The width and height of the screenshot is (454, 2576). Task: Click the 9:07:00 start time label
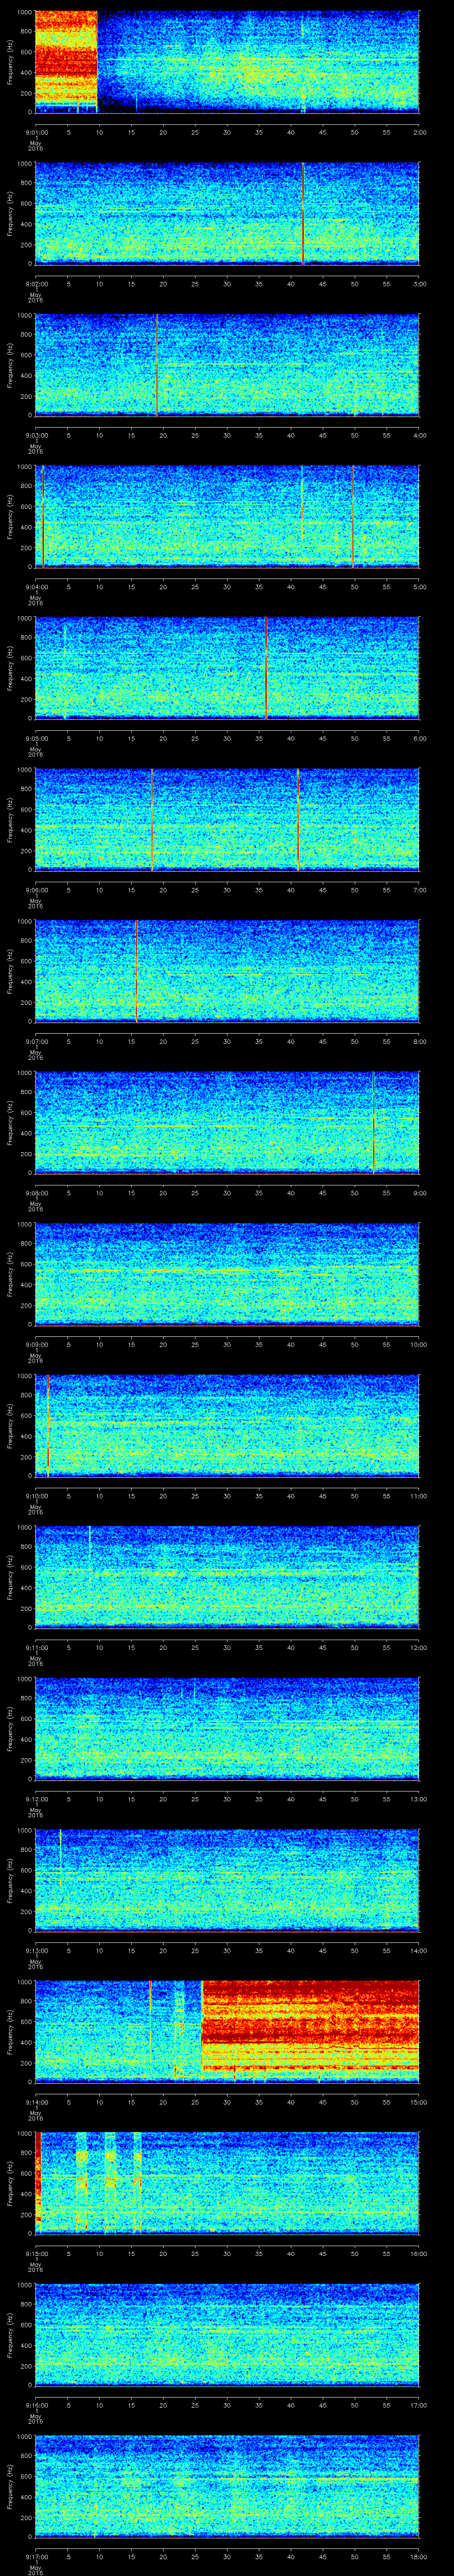tap(36, 1041)
